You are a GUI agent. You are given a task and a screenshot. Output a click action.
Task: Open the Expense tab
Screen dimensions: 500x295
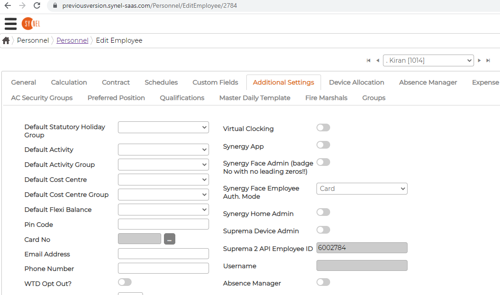pyautogui.click(x=485, y=82)
